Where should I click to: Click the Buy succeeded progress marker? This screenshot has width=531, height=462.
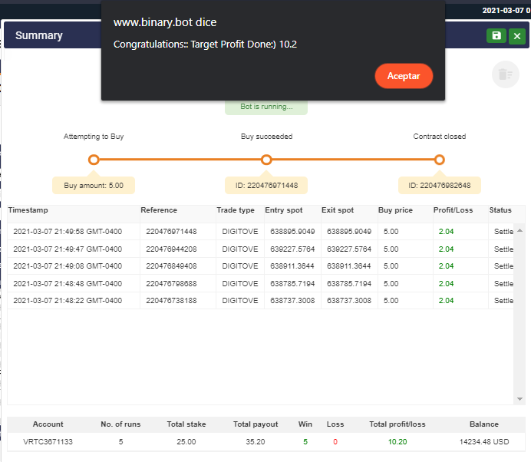coord(266,160)
